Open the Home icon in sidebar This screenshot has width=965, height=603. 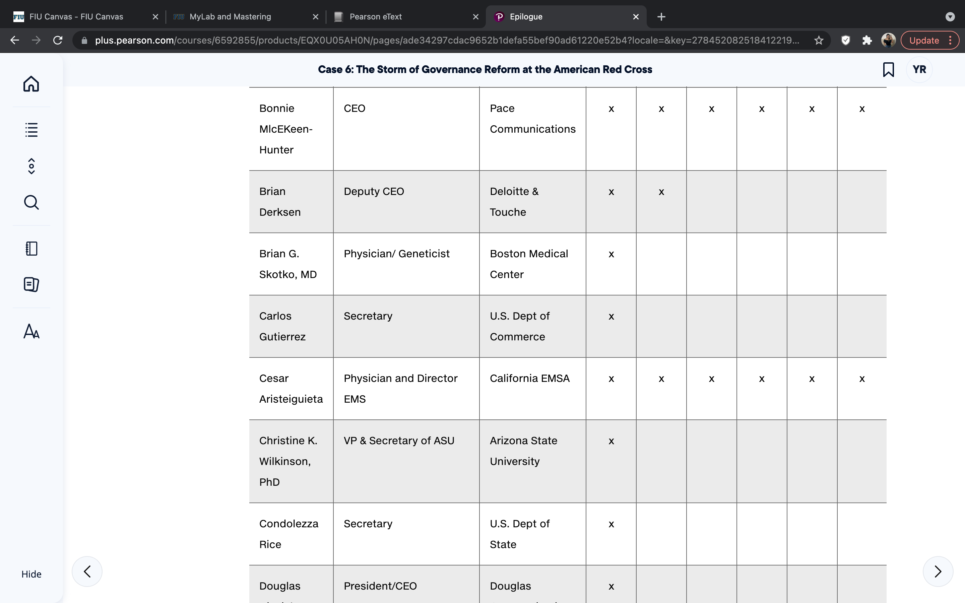[31, 84]
